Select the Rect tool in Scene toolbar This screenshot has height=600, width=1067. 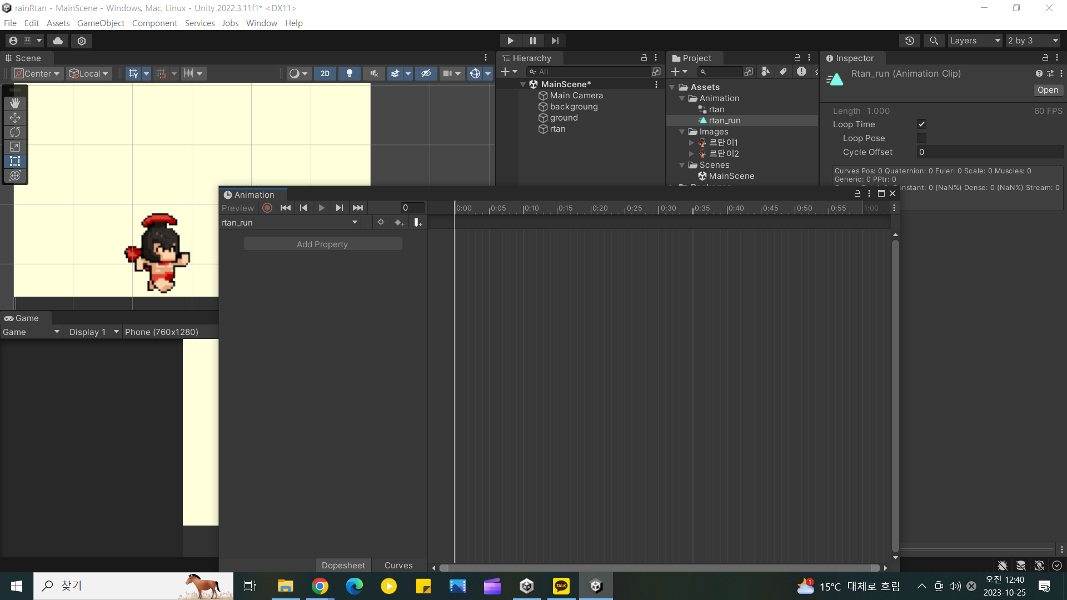[15, 161]
